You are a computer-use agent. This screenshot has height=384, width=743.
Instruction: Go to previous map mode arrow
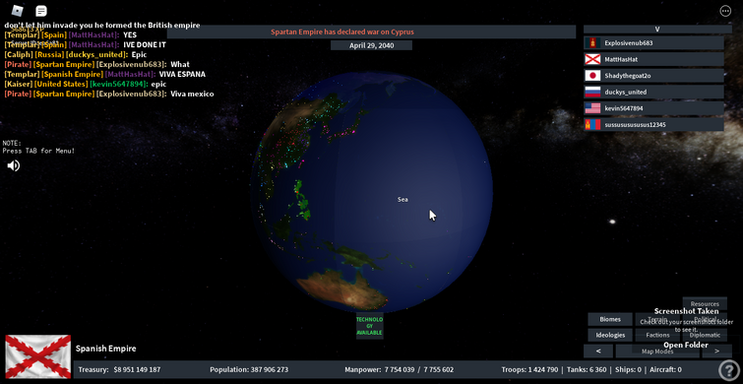click(x=598, y=352)
